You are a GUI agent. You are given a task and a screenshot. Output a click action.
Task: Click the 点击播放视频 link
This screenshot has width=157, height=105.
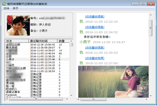95,58
